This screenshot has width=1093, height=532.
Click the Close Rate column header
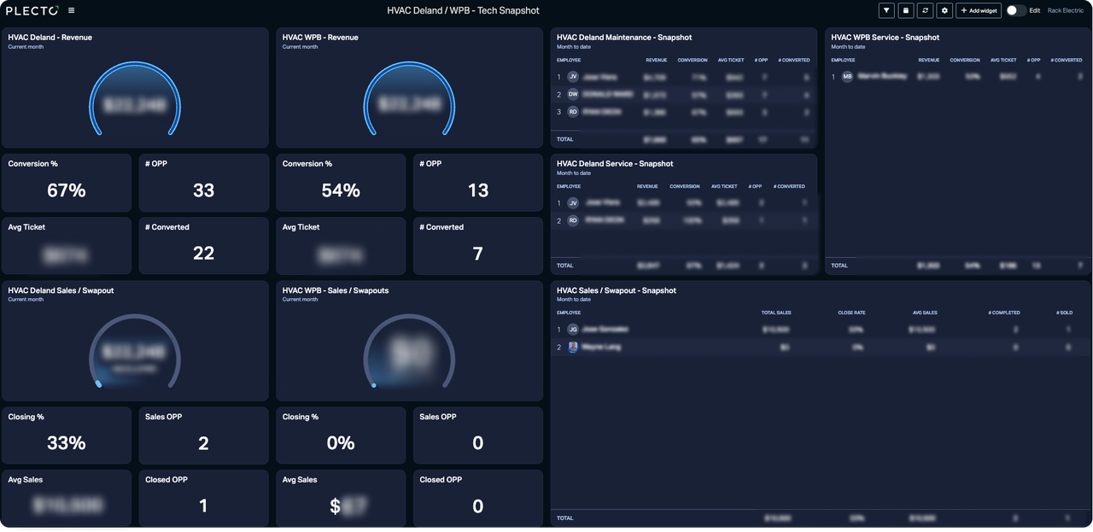pyautogui.click(x=851, y=313)
